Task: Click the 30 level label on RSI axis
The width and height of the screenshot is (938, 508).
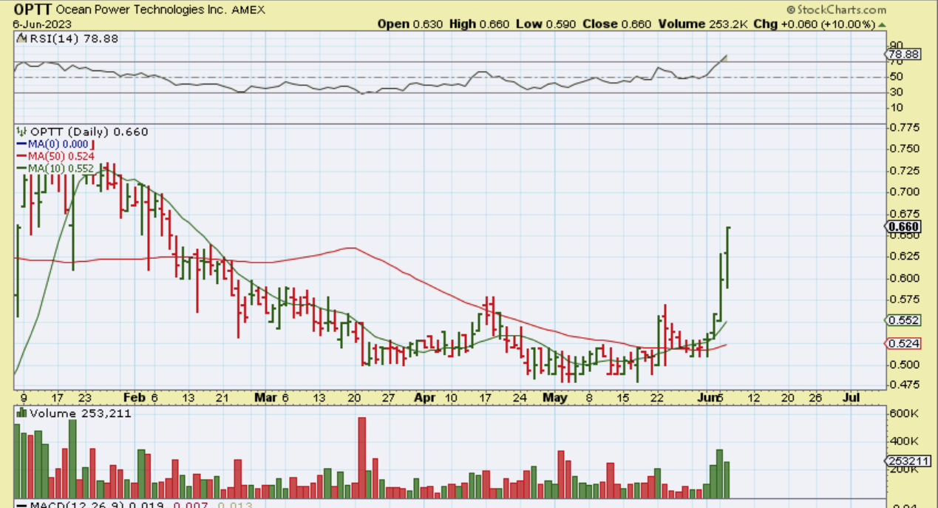Action: (x=896, y=92)
